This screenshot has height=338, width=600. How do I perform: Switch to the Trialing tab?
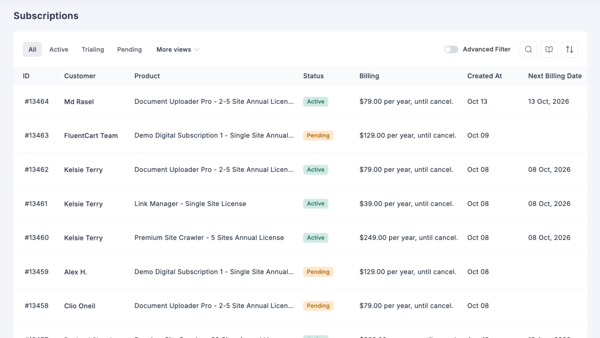tap(93, 50)
